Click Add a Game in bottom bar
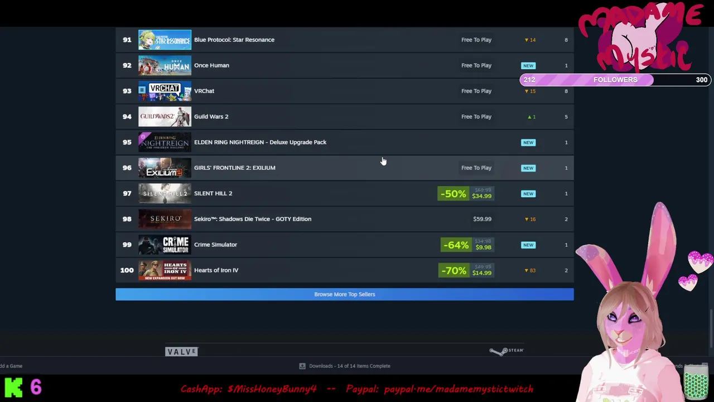714x402 pixels. [x=11, y=366]
